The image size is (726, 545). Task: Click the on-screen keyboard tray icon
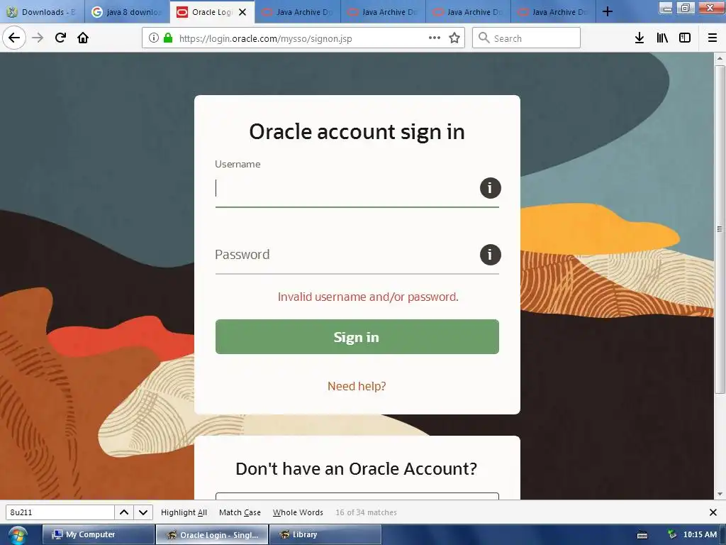(x=642, y=535)
